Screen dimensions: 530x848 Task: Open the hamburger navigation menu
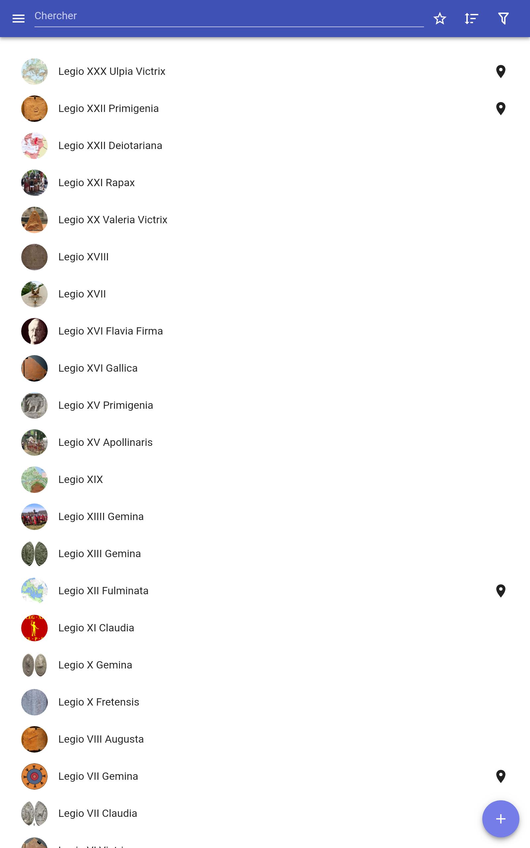[19, 19]
